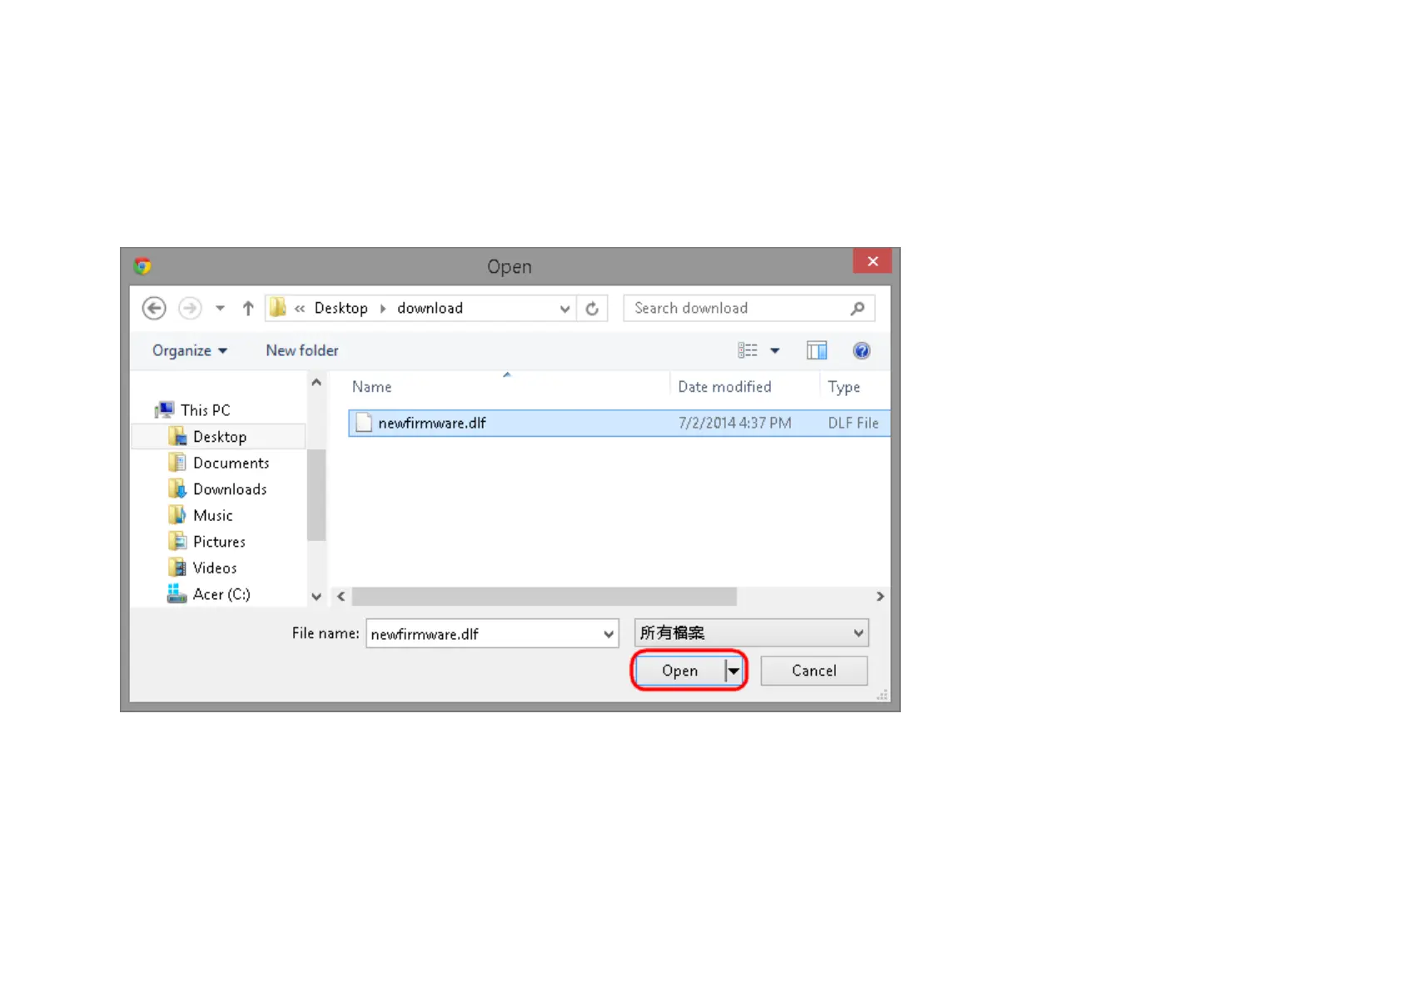Open Acer (C:) drive in navigation pane
1402x991 pixels.
click(x=221, y=594)
